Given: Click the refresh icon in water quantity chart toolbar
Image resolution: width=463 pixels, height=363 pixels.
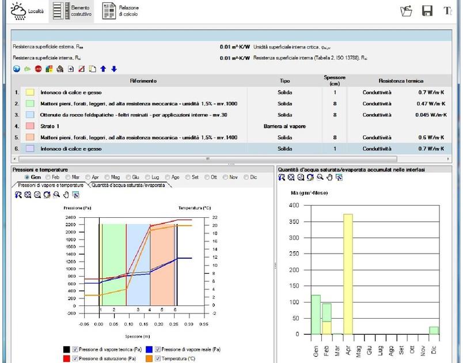Looking at the screenshot, I should [x=310, y=177].
